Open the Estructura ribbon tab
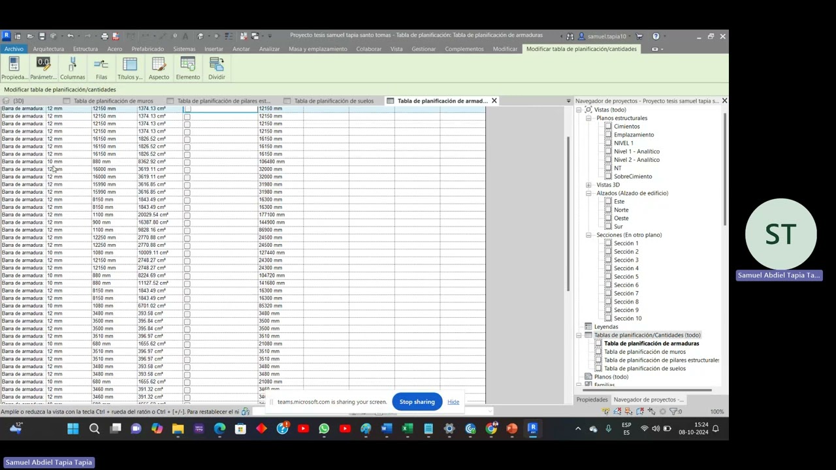This screenshot has width=836, height=470. coord(86,49)
